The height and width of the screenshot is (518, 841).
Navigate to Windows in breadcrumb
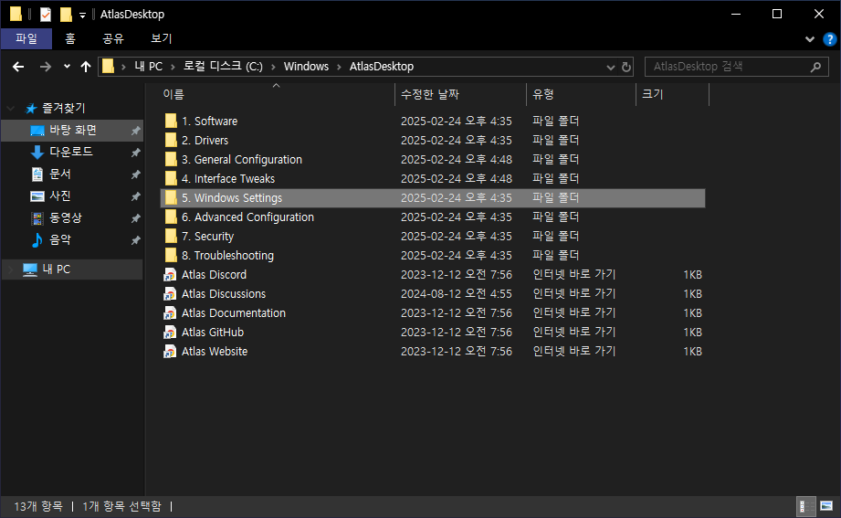point(306,67)
